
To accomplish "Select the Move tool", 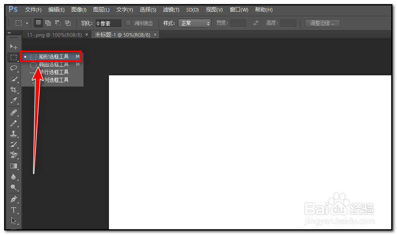I will [x=14, y=47].
